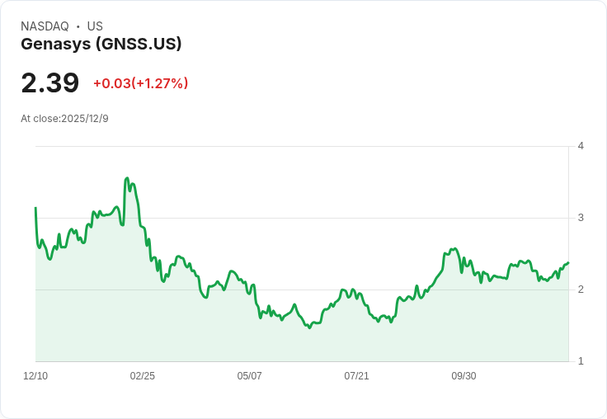This screenshot has height=419, width=607.
Task: Click the y-axis value 2 label
Action: tap(581, 290)
